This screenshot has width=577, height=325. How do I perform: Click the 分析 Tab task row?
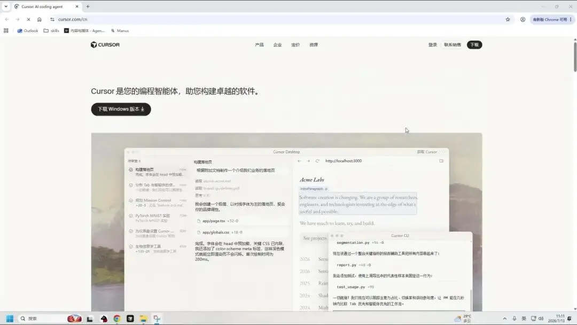pyautogui.click(x=158, y=187)
